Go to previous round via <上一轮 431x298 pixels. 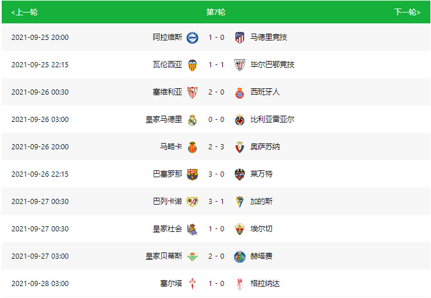[24, 12]
